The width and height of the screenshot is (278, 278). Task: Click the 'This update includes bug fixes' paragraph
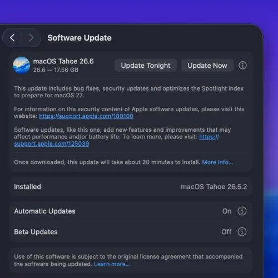click(x=129, y=92)
